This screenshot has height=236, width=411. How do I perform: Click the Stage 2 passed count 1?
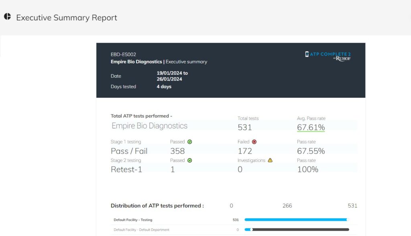point(173,169)
